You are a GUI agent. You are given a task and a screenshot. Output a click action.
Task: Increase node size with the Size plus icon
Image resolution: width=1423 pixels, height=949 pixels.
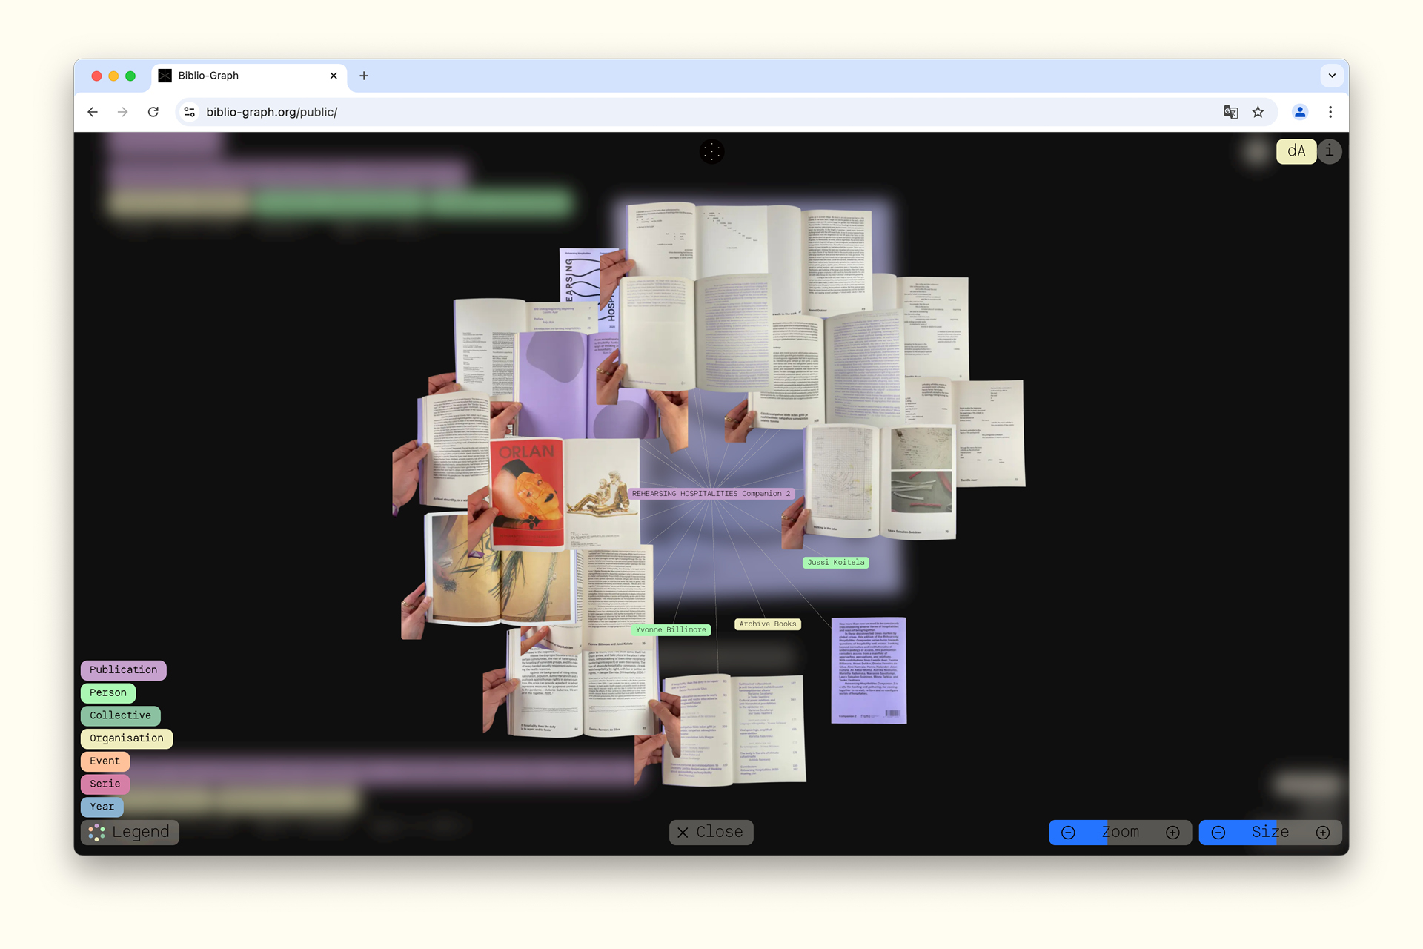coord(1323,832)
